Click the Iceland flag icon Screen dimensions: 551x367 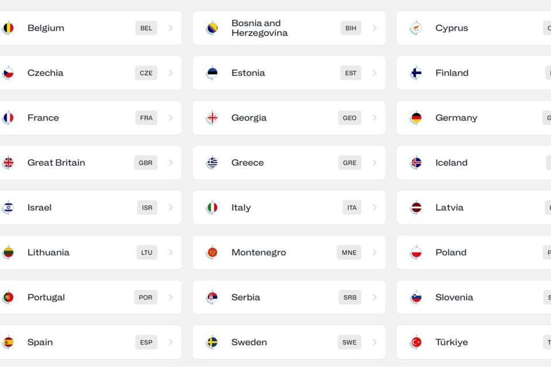[x=416, y=163]
